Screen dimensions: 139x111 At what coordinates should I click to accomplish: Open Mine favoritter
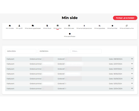coord(112,28)
